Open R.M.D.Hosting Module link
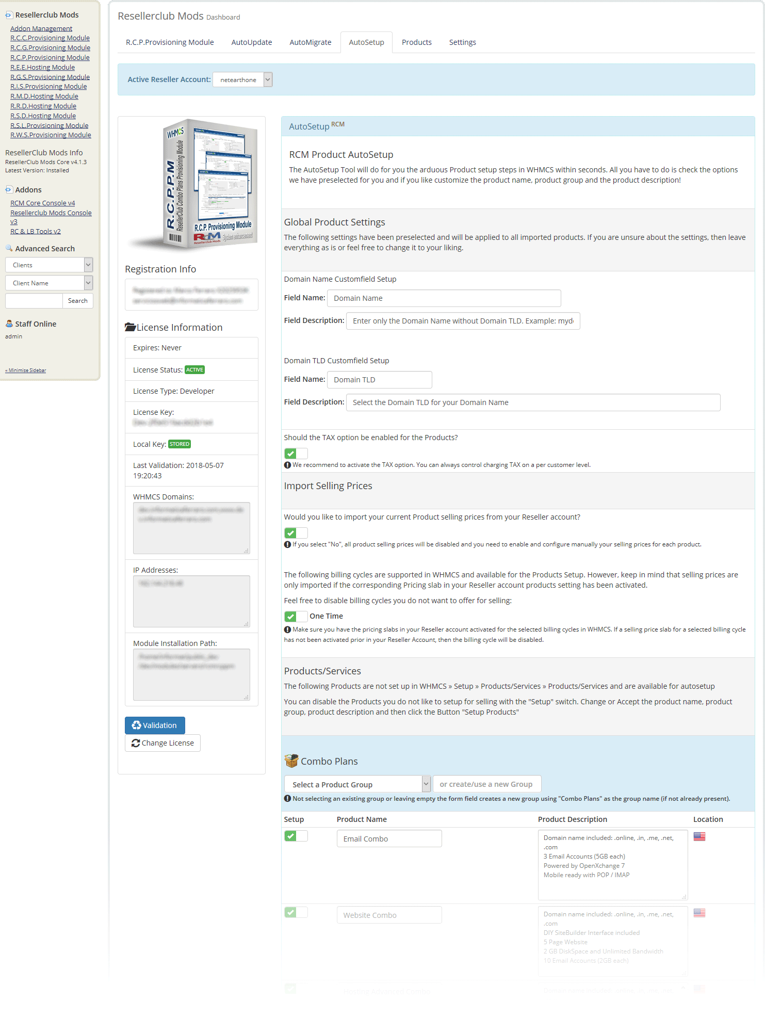 (x=44, y=96)
